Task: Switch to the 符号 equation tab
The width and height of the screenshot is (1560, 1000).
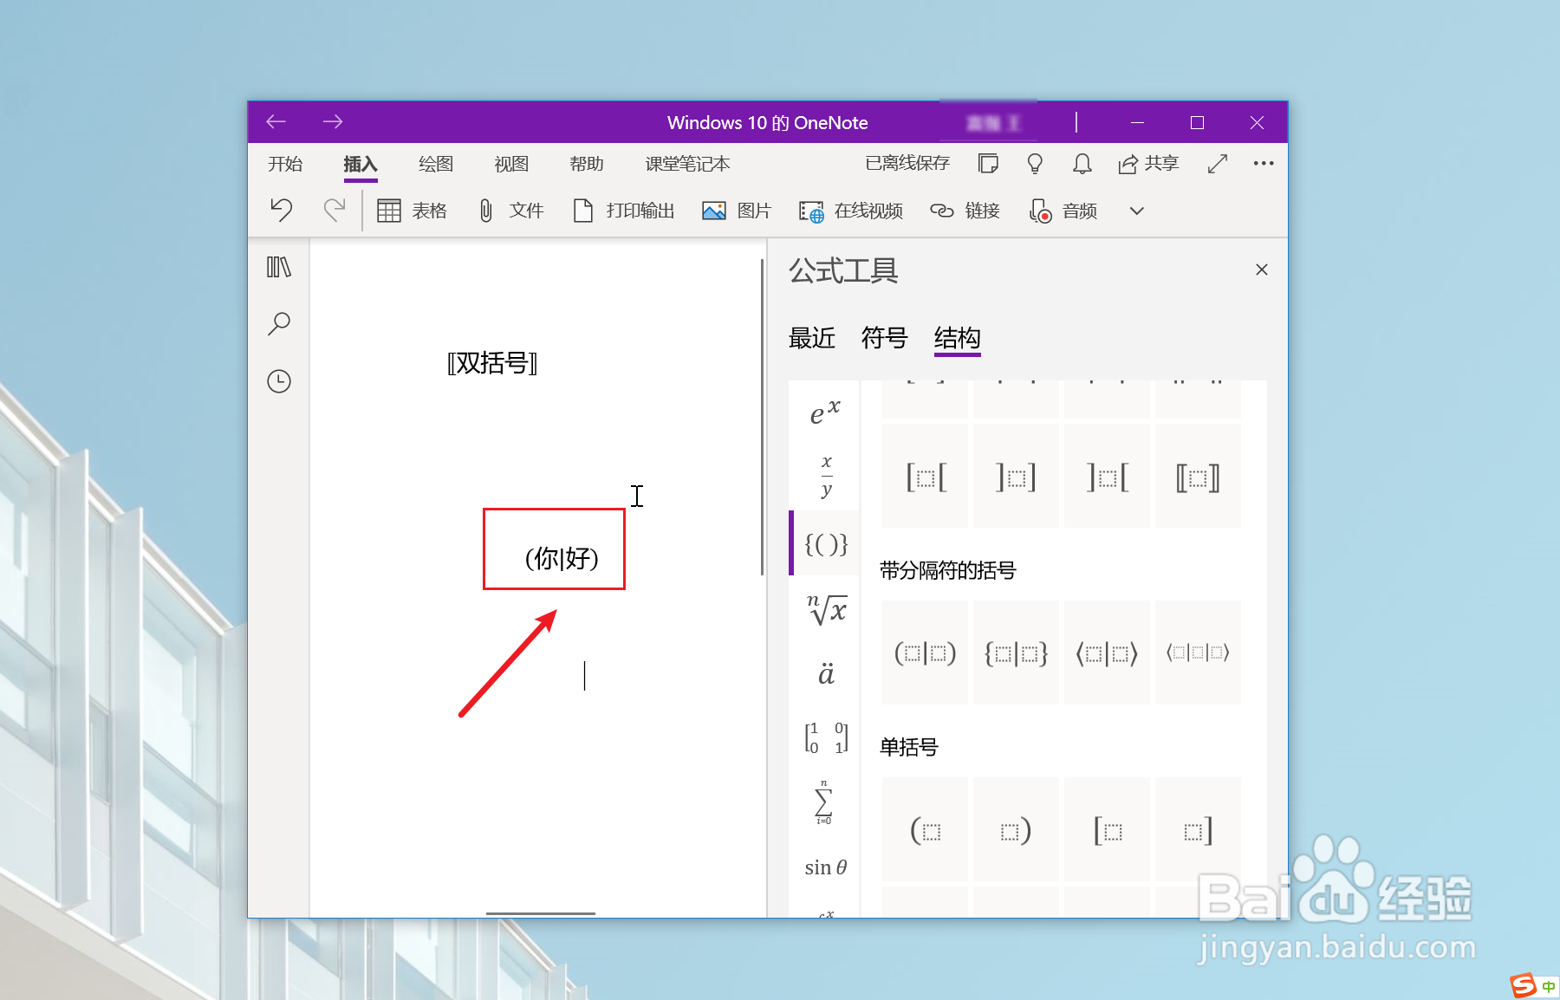Action: click(x=885, y=338)
